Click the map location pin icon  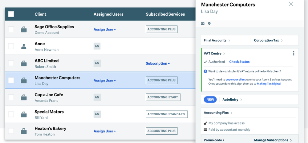(x=209, y=24)
